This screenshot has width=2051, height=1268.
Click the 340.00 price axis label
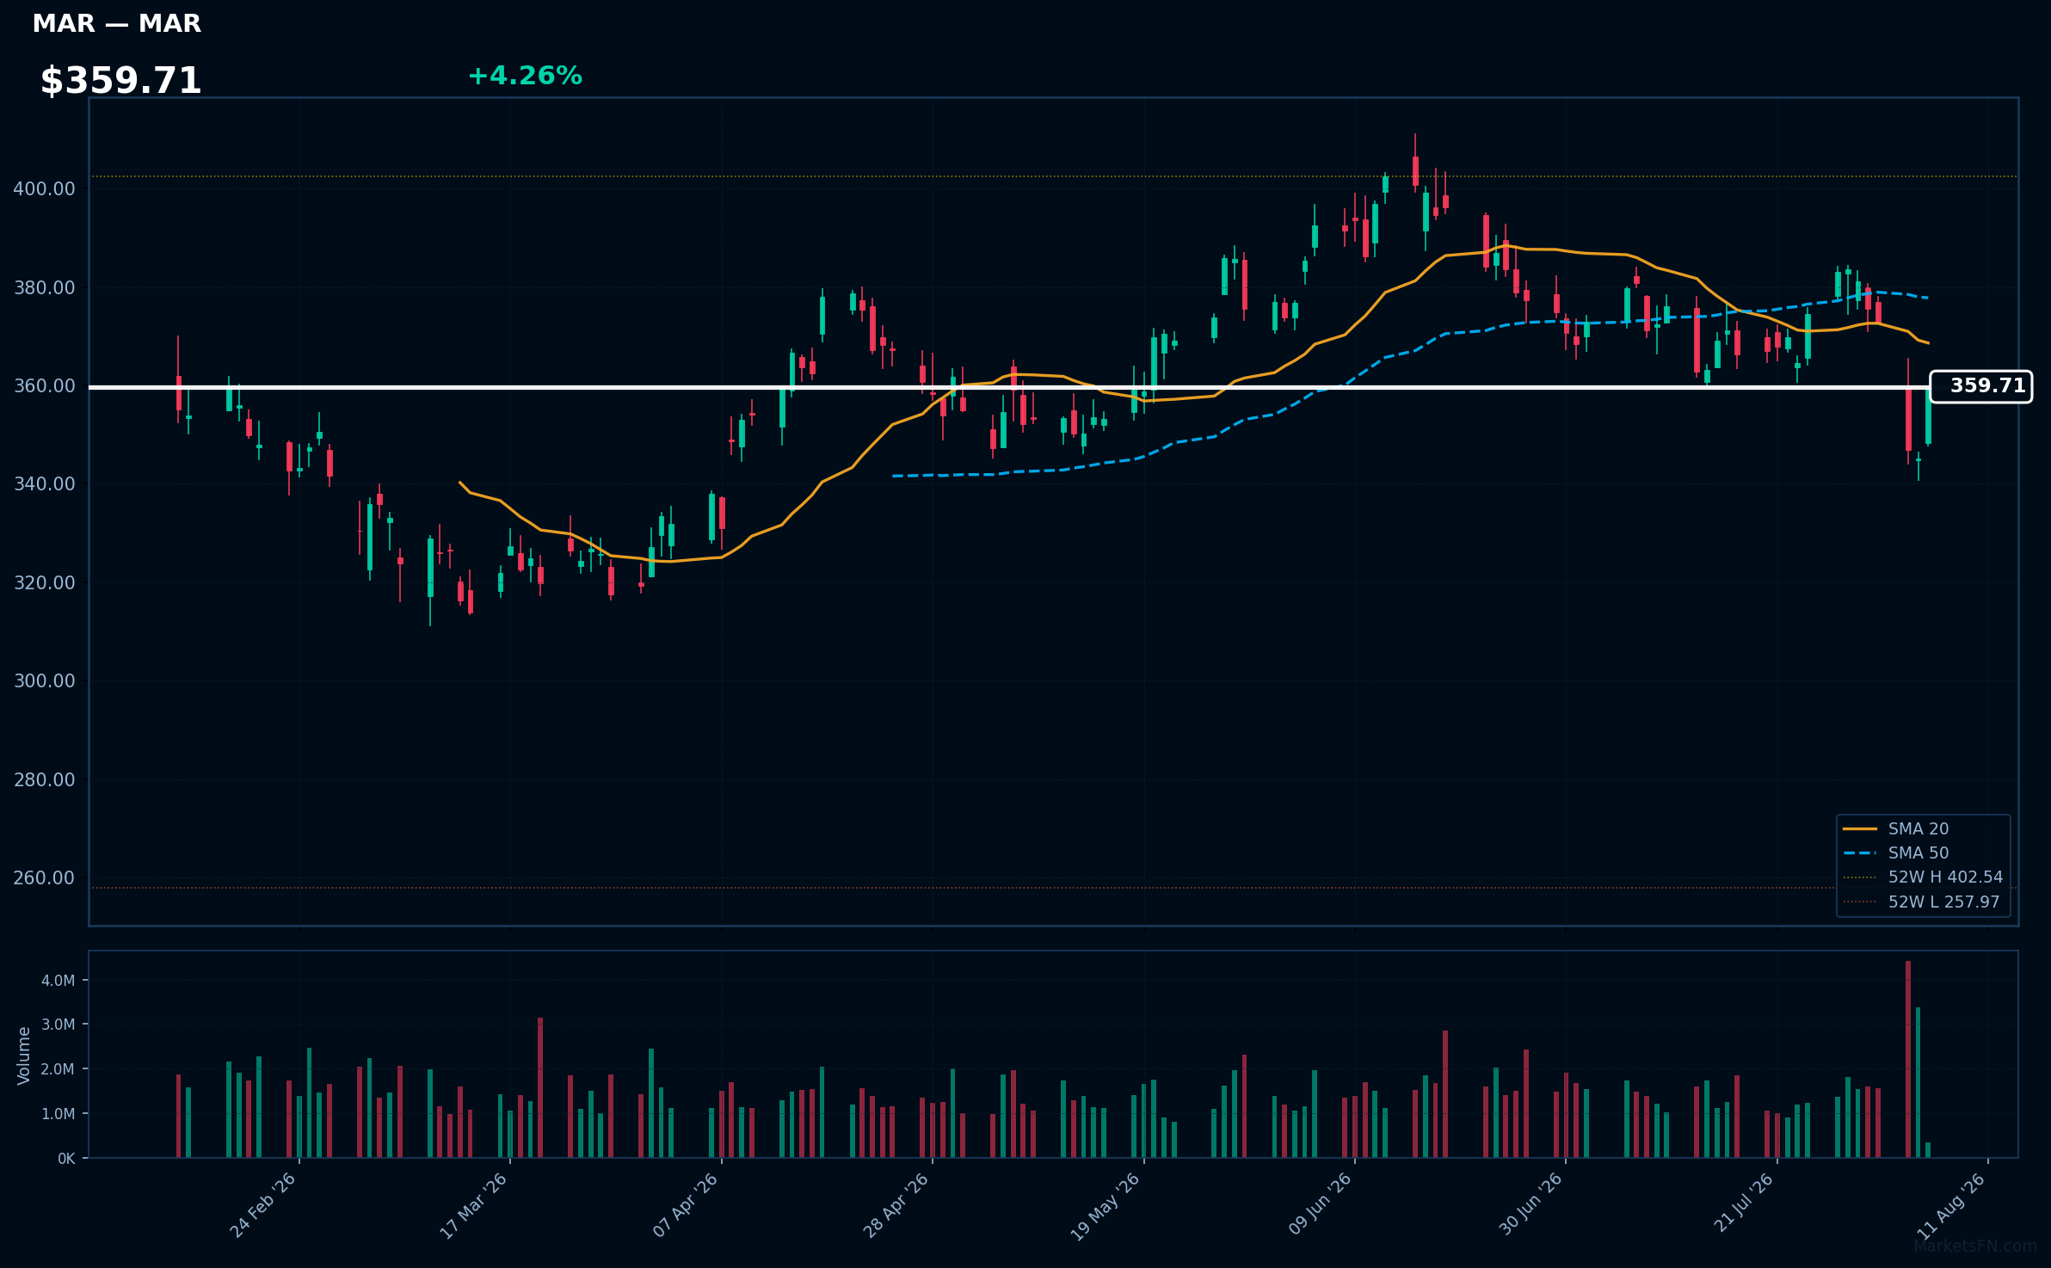pyautogui.click(x=44, y=483)
